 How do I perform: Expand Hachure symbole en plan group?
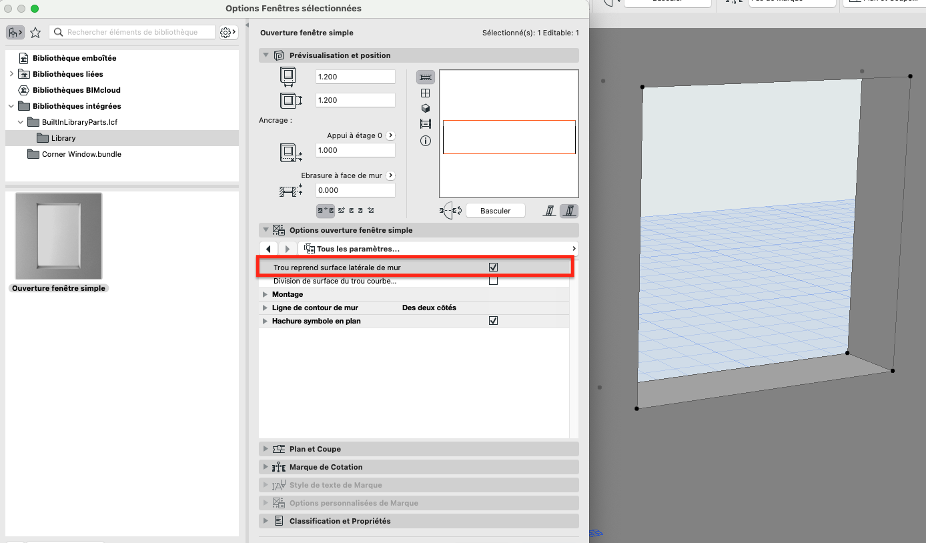266,321
